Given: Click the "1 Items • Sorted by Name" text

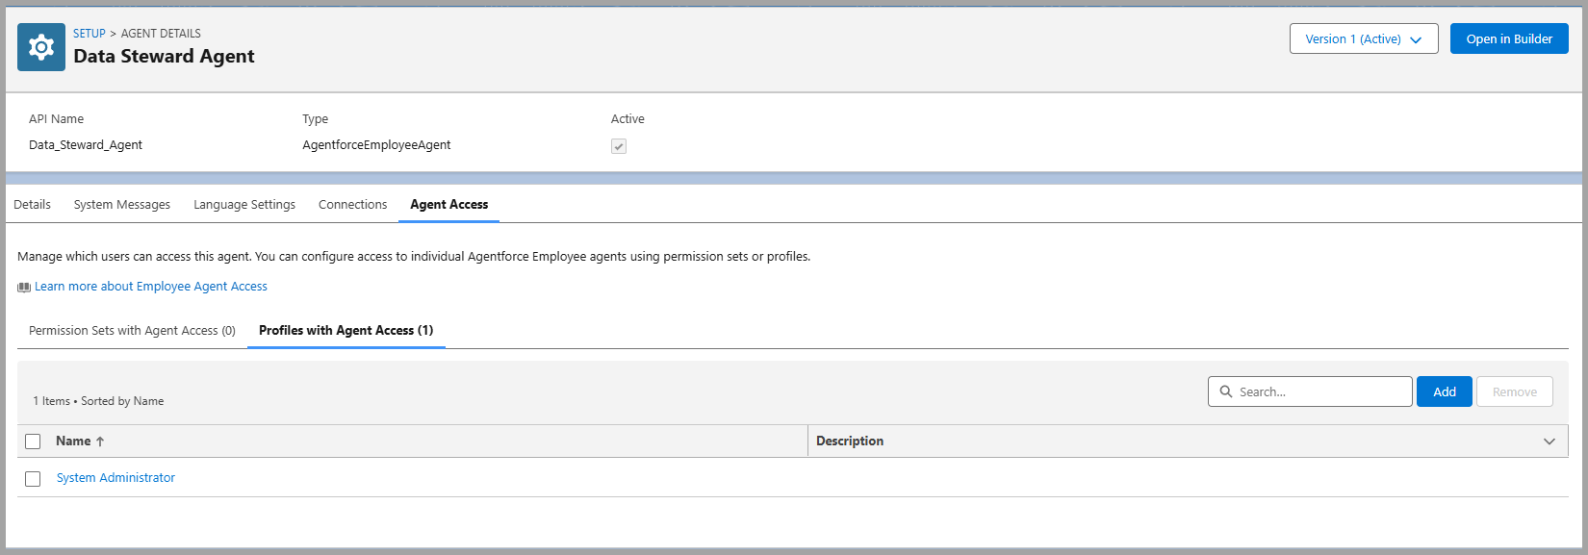Looking at the screenshot, I should click(x=98, y=401).
